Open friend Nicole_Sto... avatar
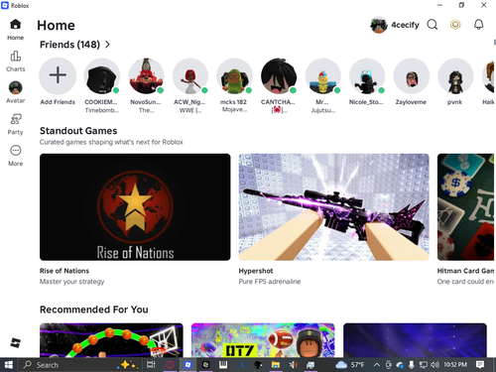The height and width of the screenshot is (372, 496). click(367, 76)
